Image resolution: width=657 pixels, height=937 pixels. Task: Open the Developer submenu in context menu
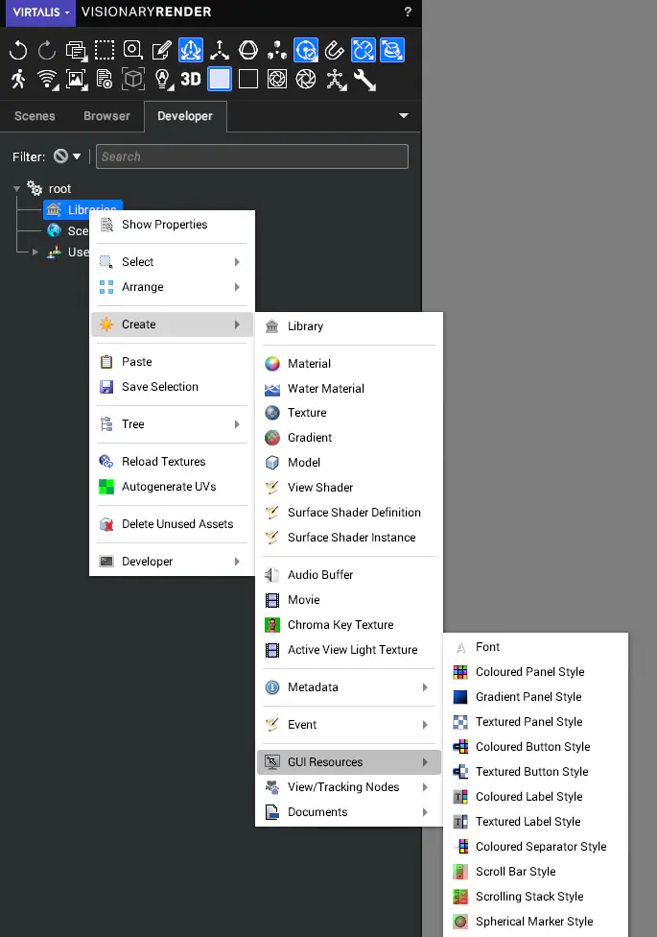(x=172, y=561)
